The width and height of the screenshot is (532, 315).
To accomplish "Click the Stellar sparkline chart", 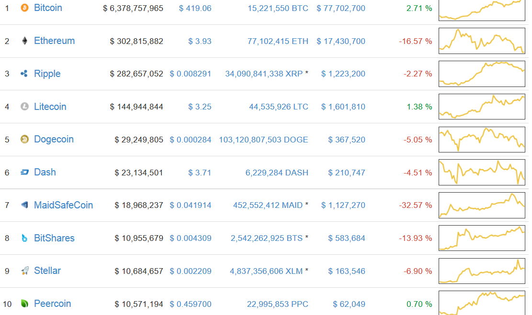I will coord(481,271).
